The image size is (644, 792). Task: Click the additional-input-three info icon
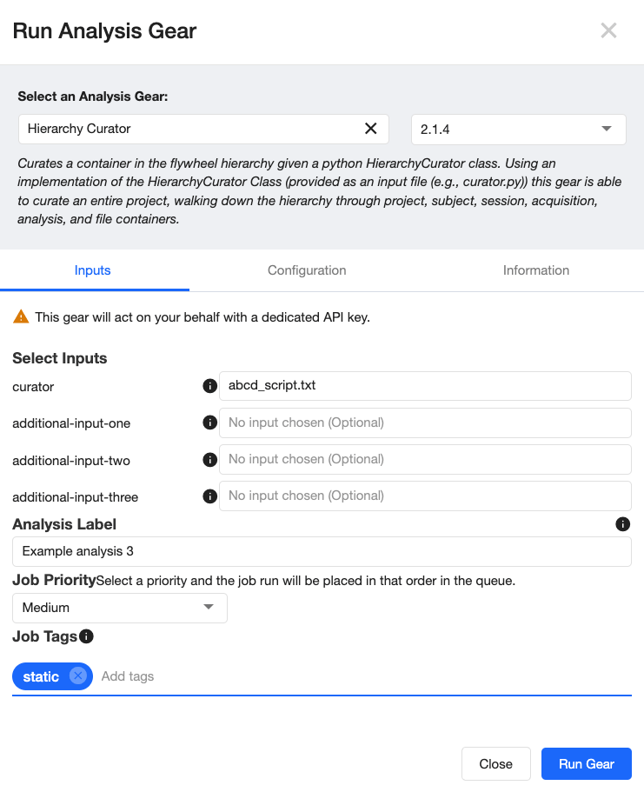[x=209, y=496]
